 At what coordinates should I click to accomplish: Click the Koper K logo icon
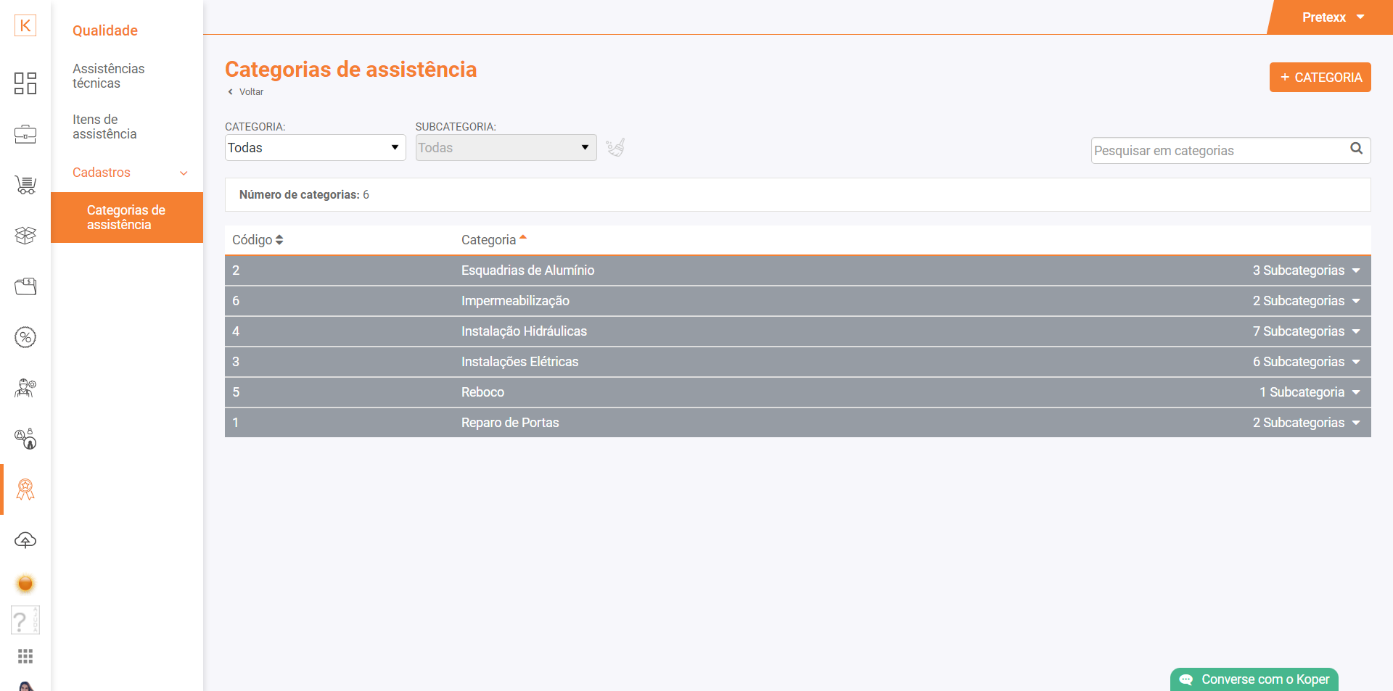coord(25,26)
